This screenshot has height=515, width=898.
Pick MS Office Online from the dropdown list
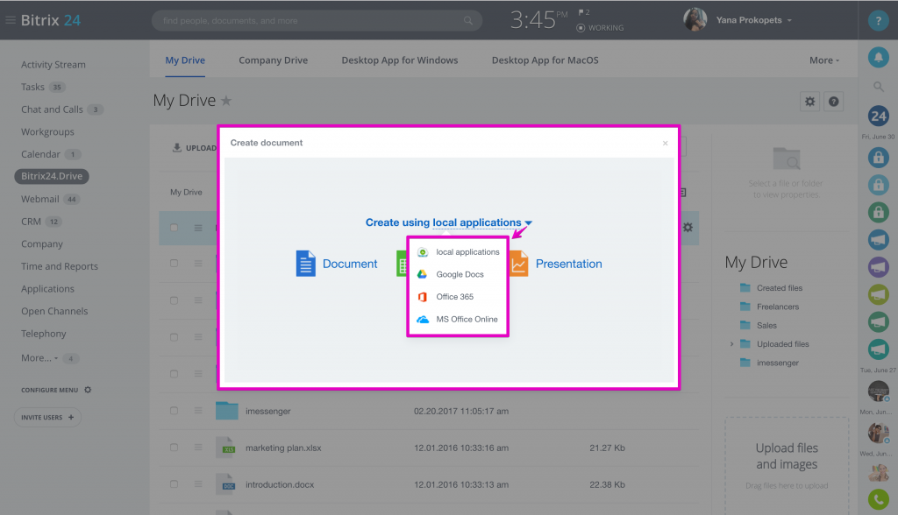(x=458, y=319)
